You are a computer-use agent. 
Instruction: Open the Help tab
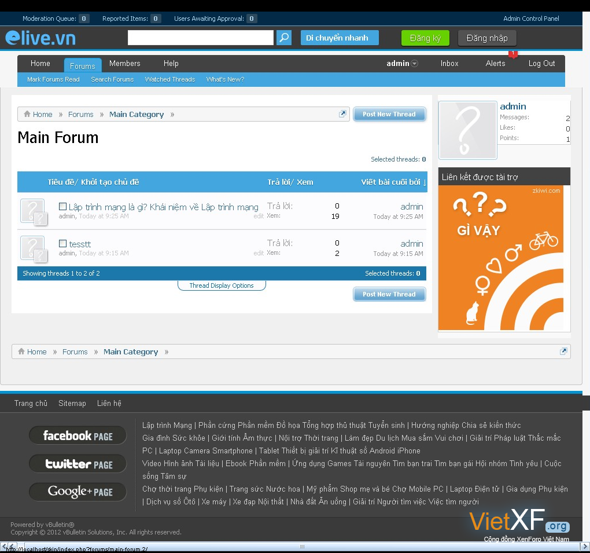point(171,63)
